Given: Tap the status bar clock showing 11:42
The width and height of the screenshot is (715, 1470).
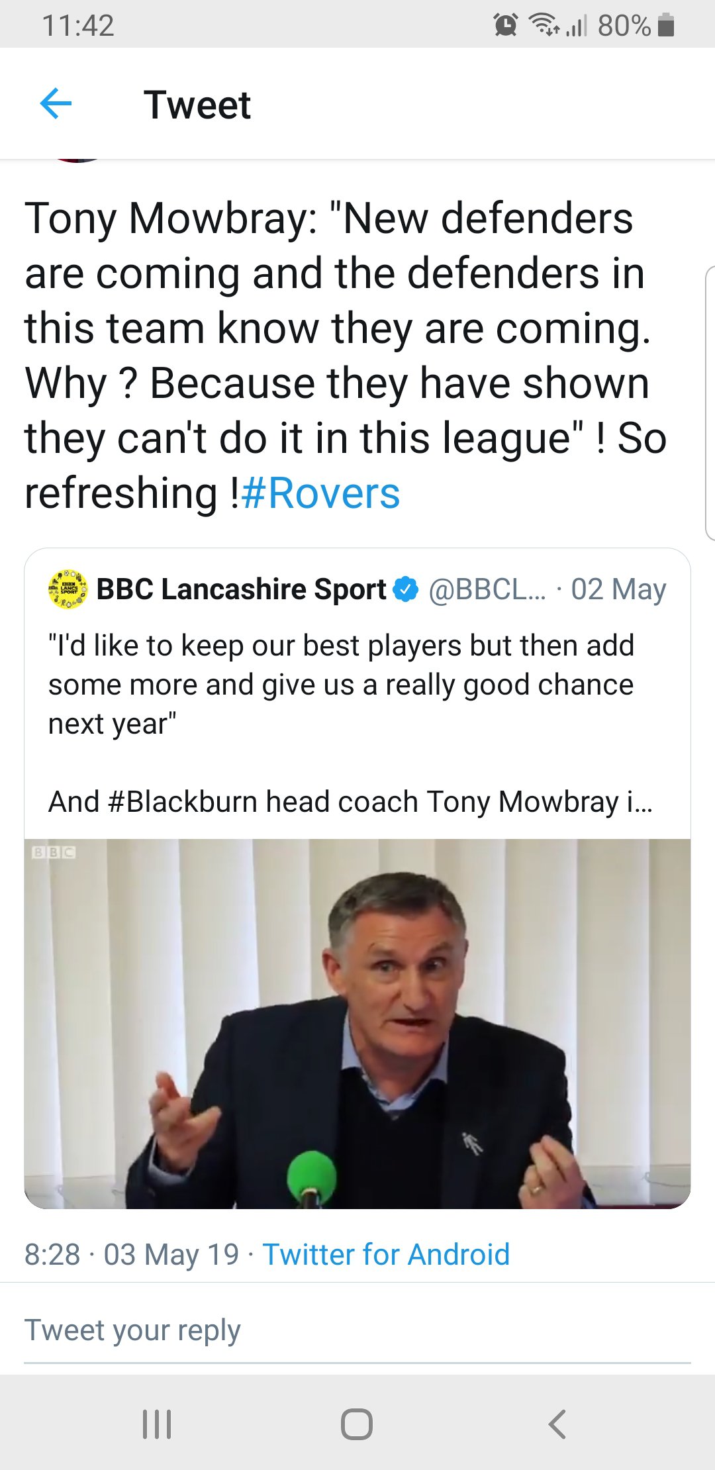Looking at the screenshot, I should point(78,26).
